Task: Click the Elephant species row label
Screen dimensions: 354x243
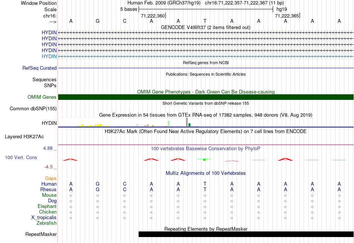Action: click(x=47, y=206)
